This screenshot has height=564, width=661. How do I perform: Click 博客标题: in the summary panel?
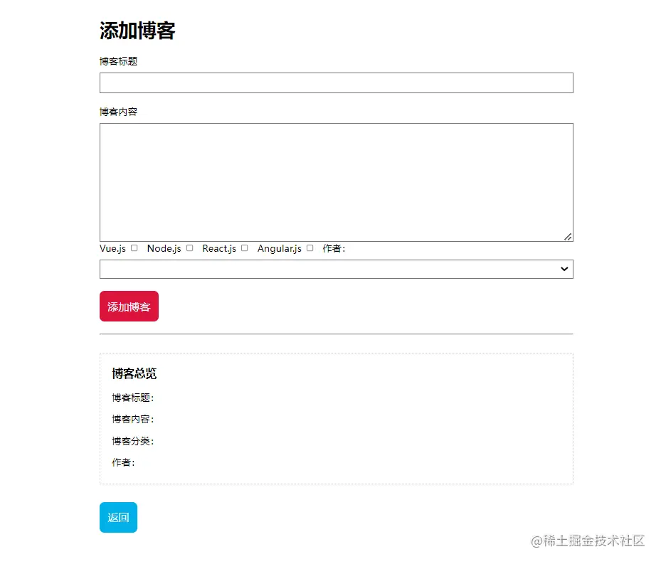click(132, 398)
